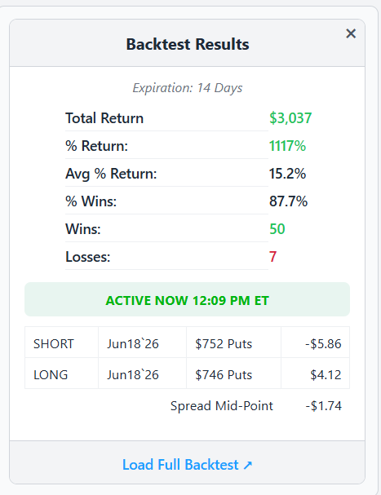
Task: Click the Losses count 7
Action: (273, 257)
